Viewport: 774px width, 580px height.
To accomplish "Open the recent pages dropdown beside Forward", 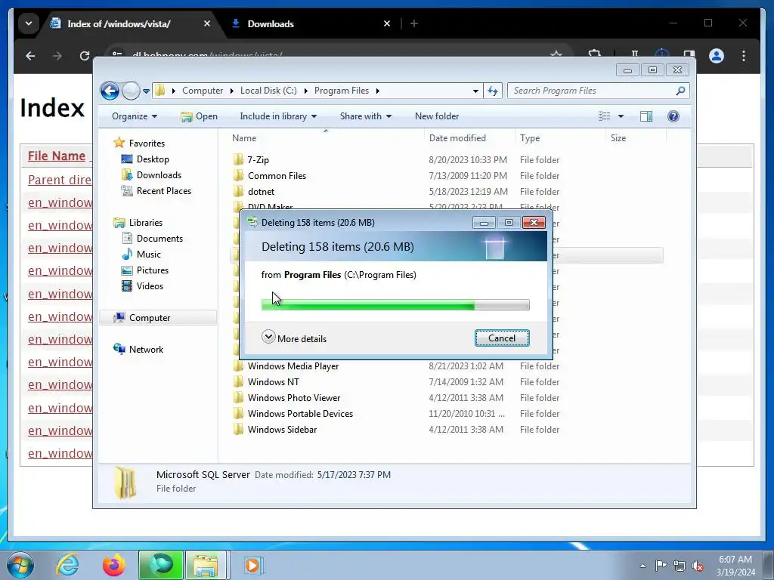I will point(146,91).
